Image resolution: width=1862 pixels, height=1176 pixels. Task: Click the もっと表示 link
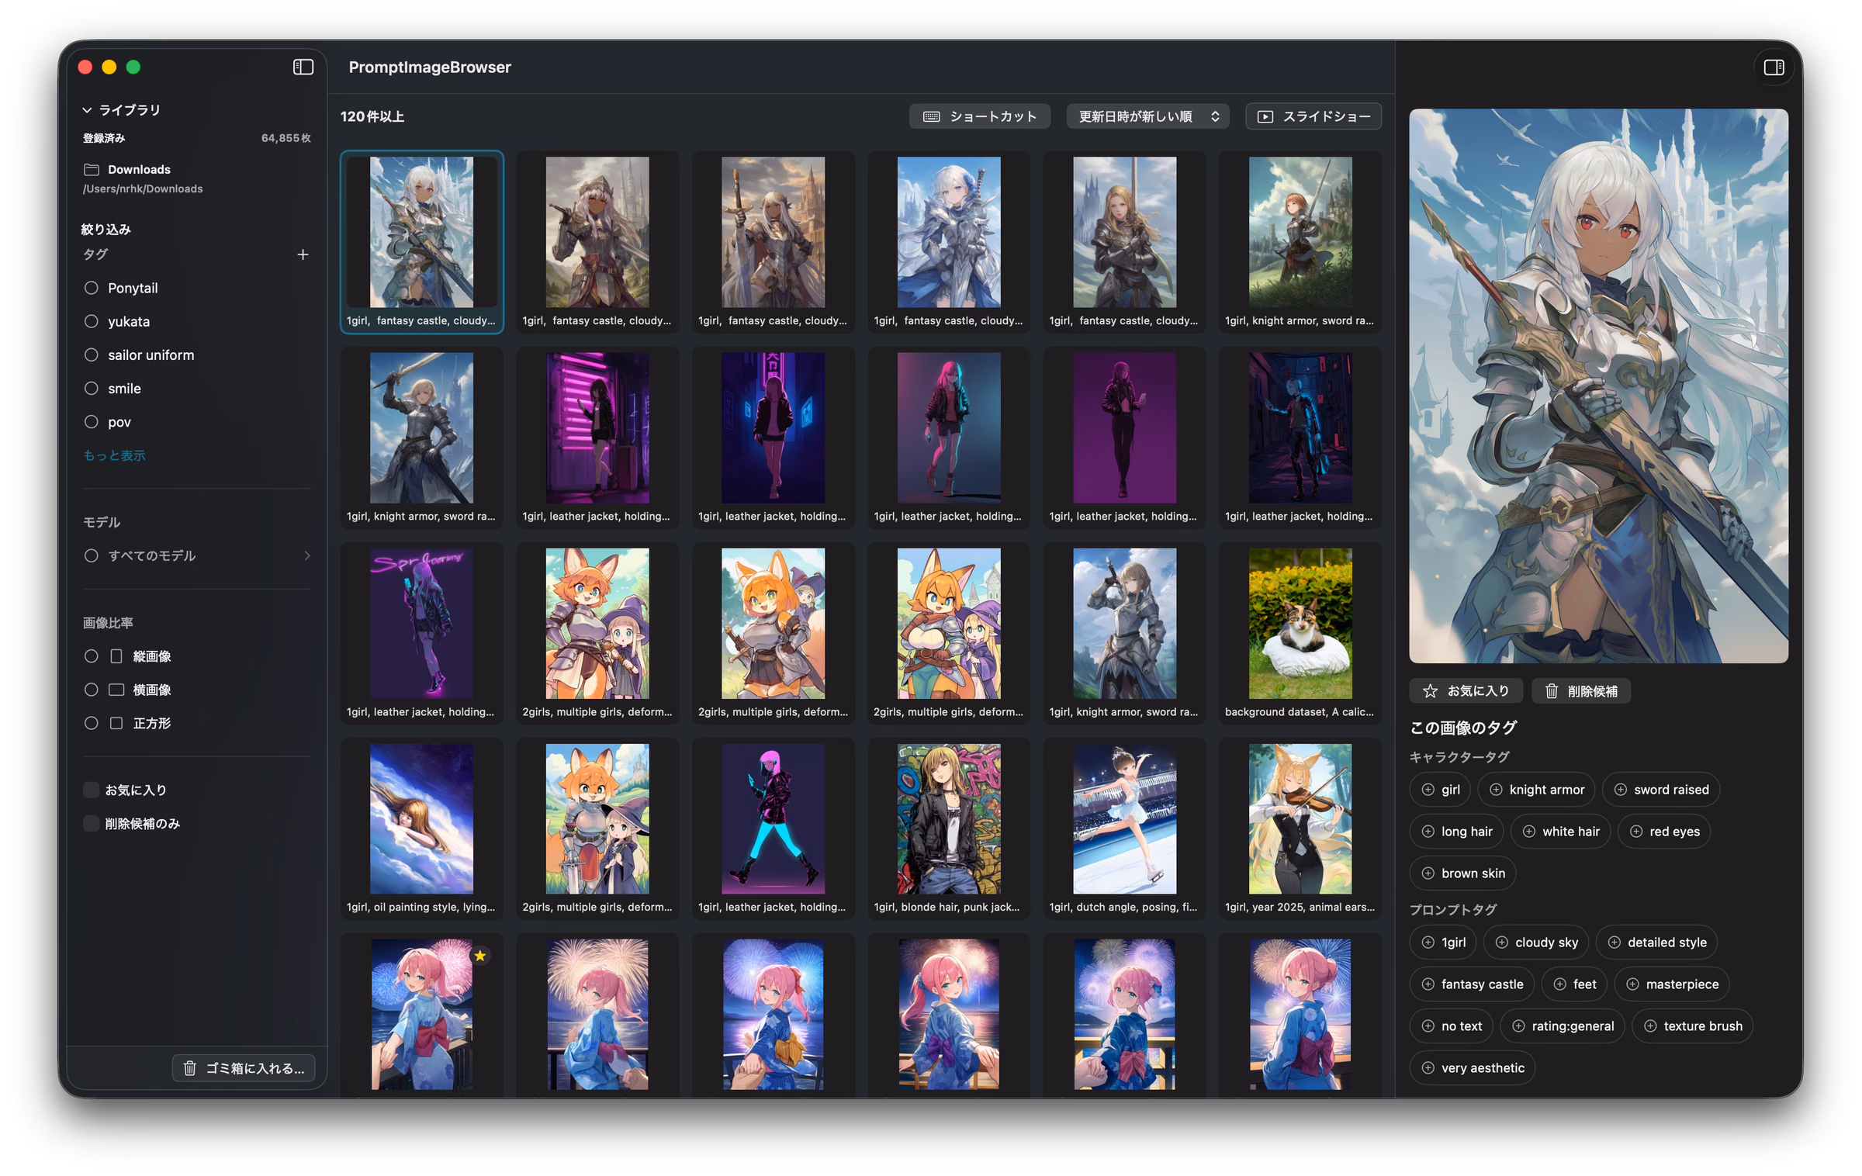(114, 455)
